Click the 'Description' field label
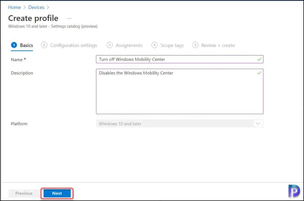 tap(22, 73)
